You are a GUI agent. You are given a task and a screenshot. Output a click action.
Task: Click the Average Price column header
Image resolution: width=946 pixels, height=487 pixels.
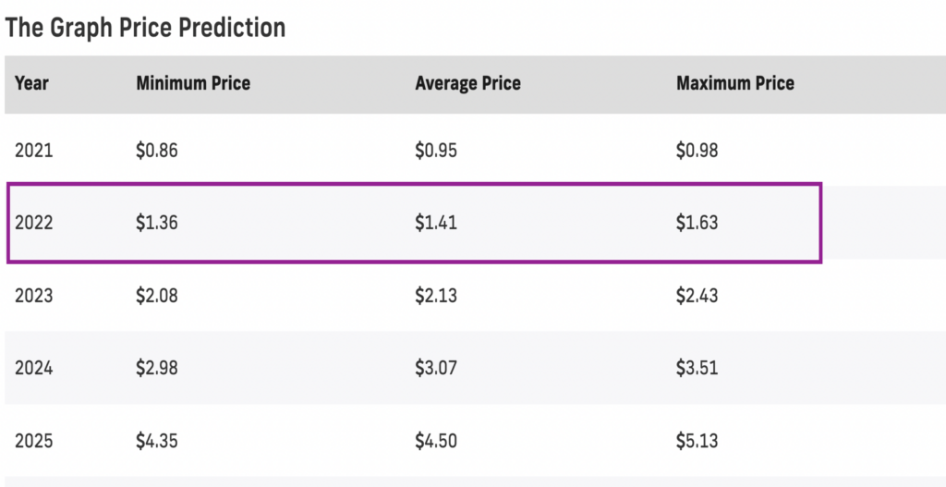[467, 83]
